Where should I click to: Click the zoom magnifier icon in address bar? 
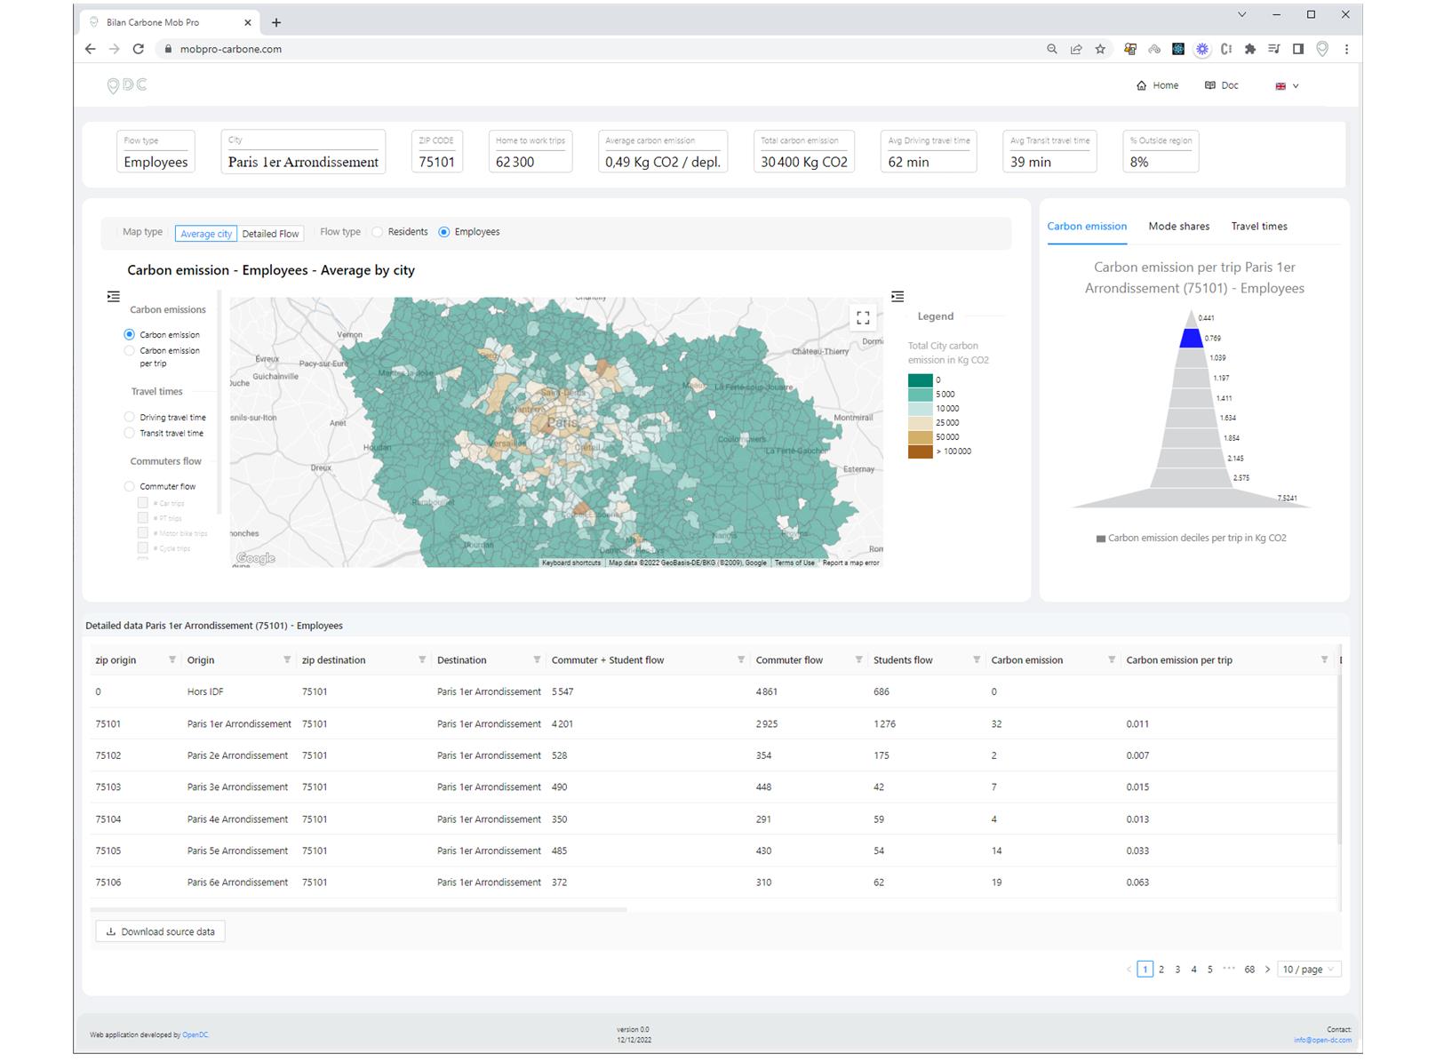coord(1052,49)
